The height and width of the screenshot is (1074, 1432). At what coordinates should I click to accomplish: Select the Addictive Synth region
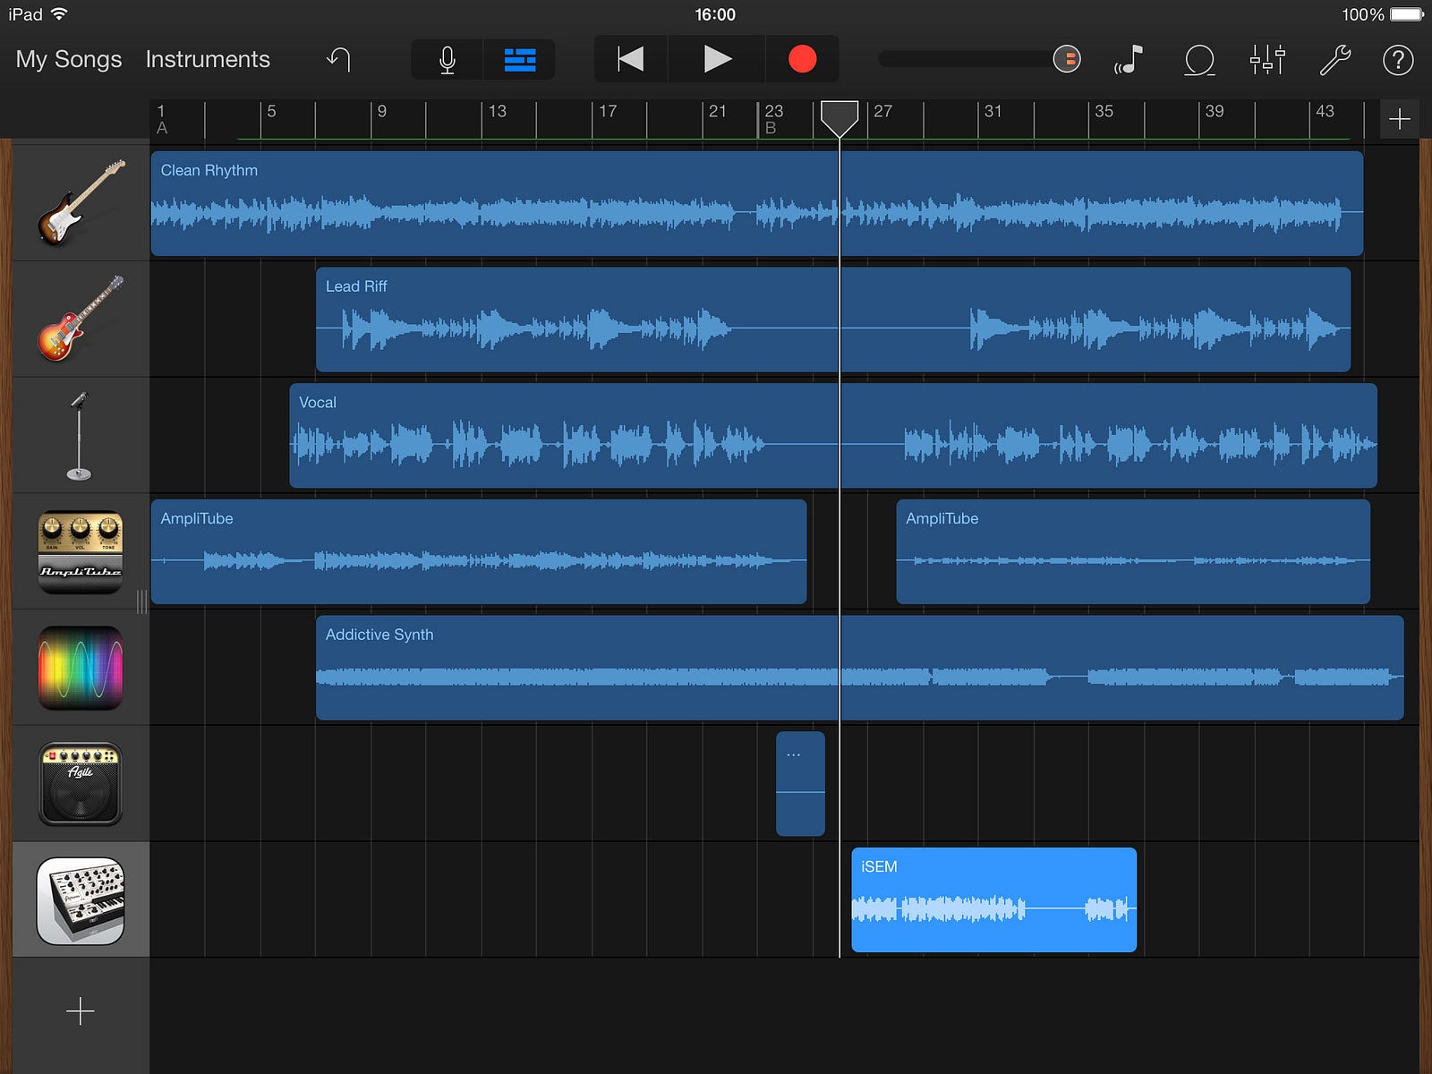point(859,668)
